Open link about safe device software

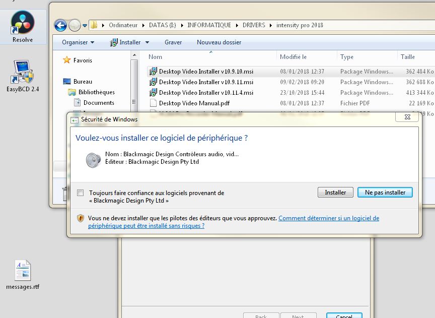click(x=234, y=222)
